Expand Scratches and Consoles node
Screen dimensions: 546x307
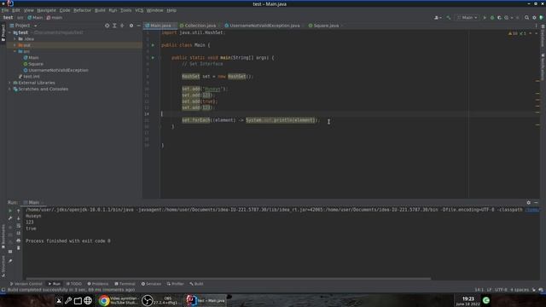pyautogui.click(x=9, y=89)
